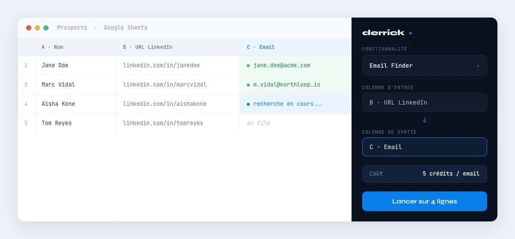The width and height of the screenshot is (515, 239).
Task: Click the recherche en cours... cell
Action: point(296,104)
